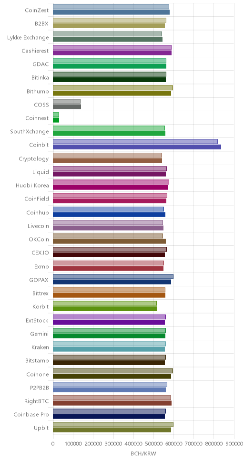
Task: Click the Upbit bar
Action: pos(112,430)
